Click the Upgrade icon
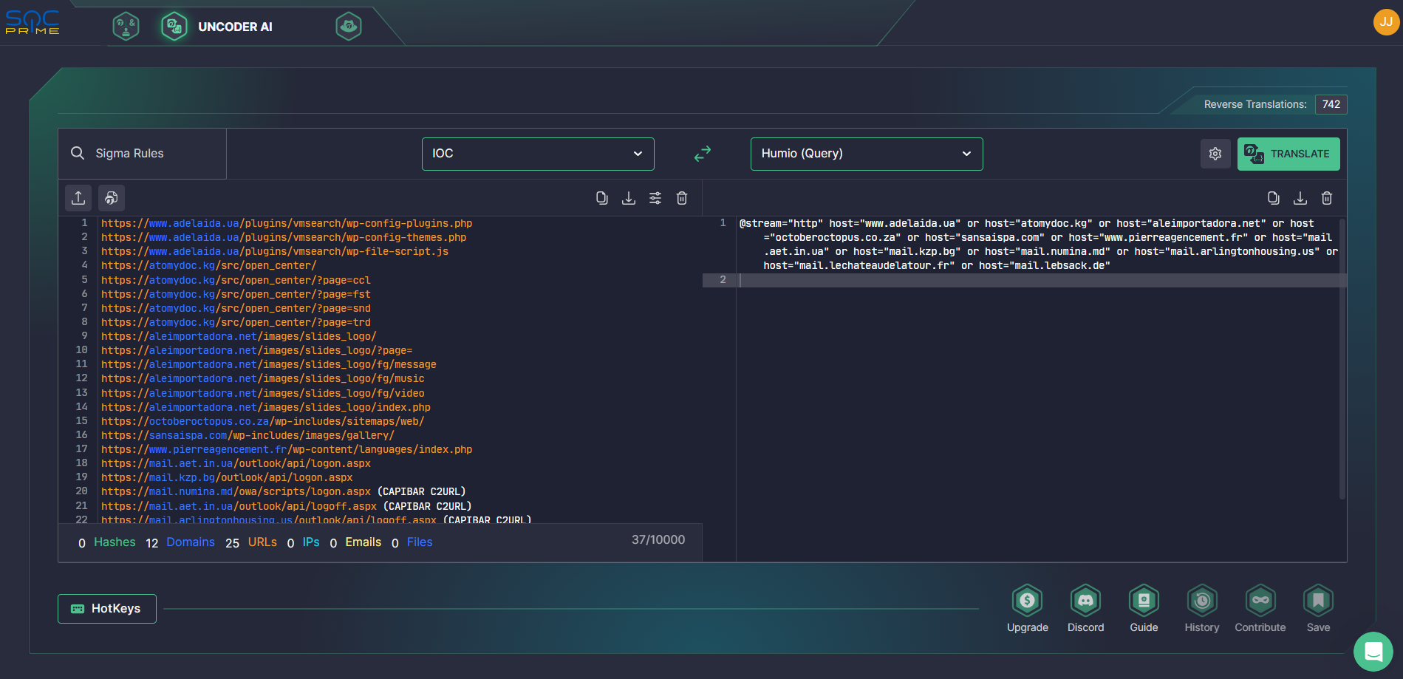This screenshot has height=679, width=1403. point(1028,609)
